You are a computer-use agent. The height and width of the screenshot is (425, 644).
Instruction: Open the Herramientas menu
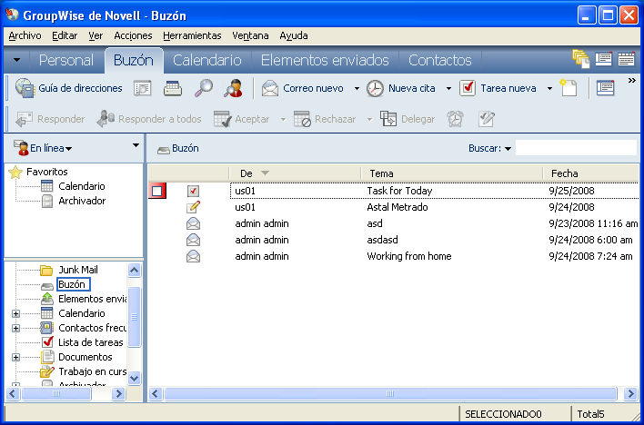tap(192, 35)
